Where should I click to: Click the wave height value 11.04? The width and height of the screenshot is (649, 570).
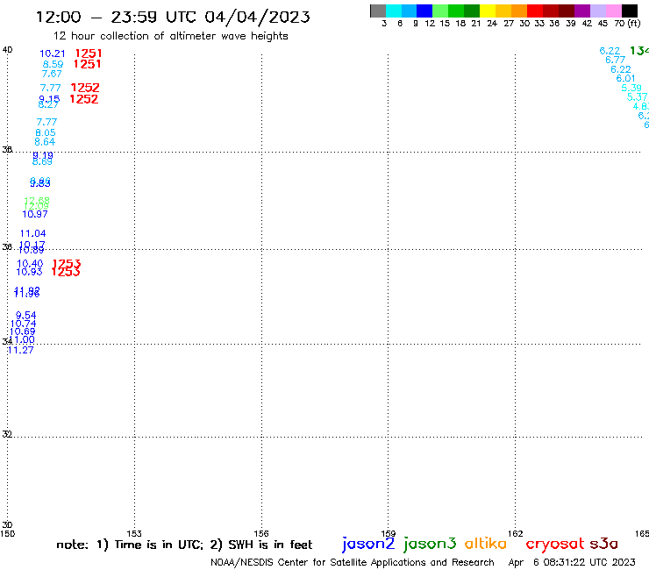click(33, 233)
